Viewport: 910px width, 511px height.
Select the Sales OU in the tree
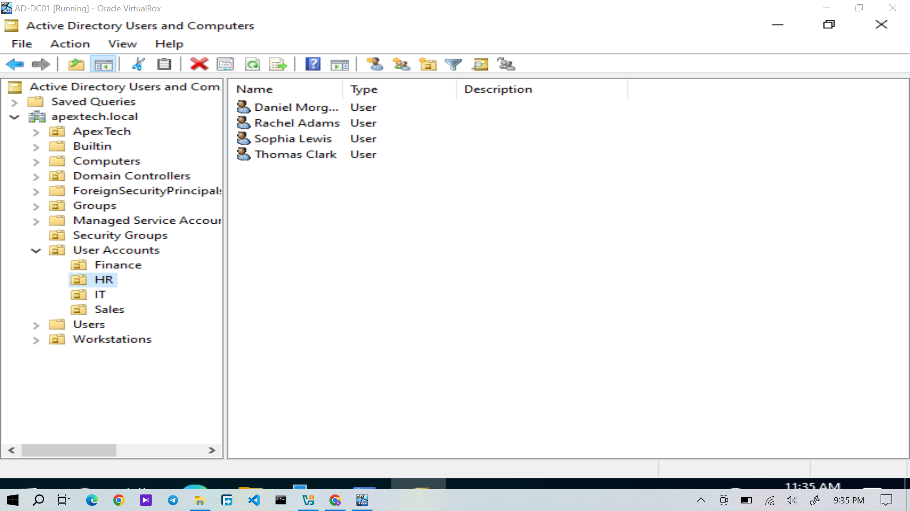109,309
